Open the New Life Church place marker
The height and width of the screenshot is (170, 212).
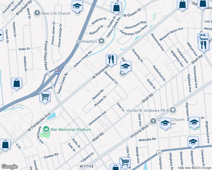37,13
